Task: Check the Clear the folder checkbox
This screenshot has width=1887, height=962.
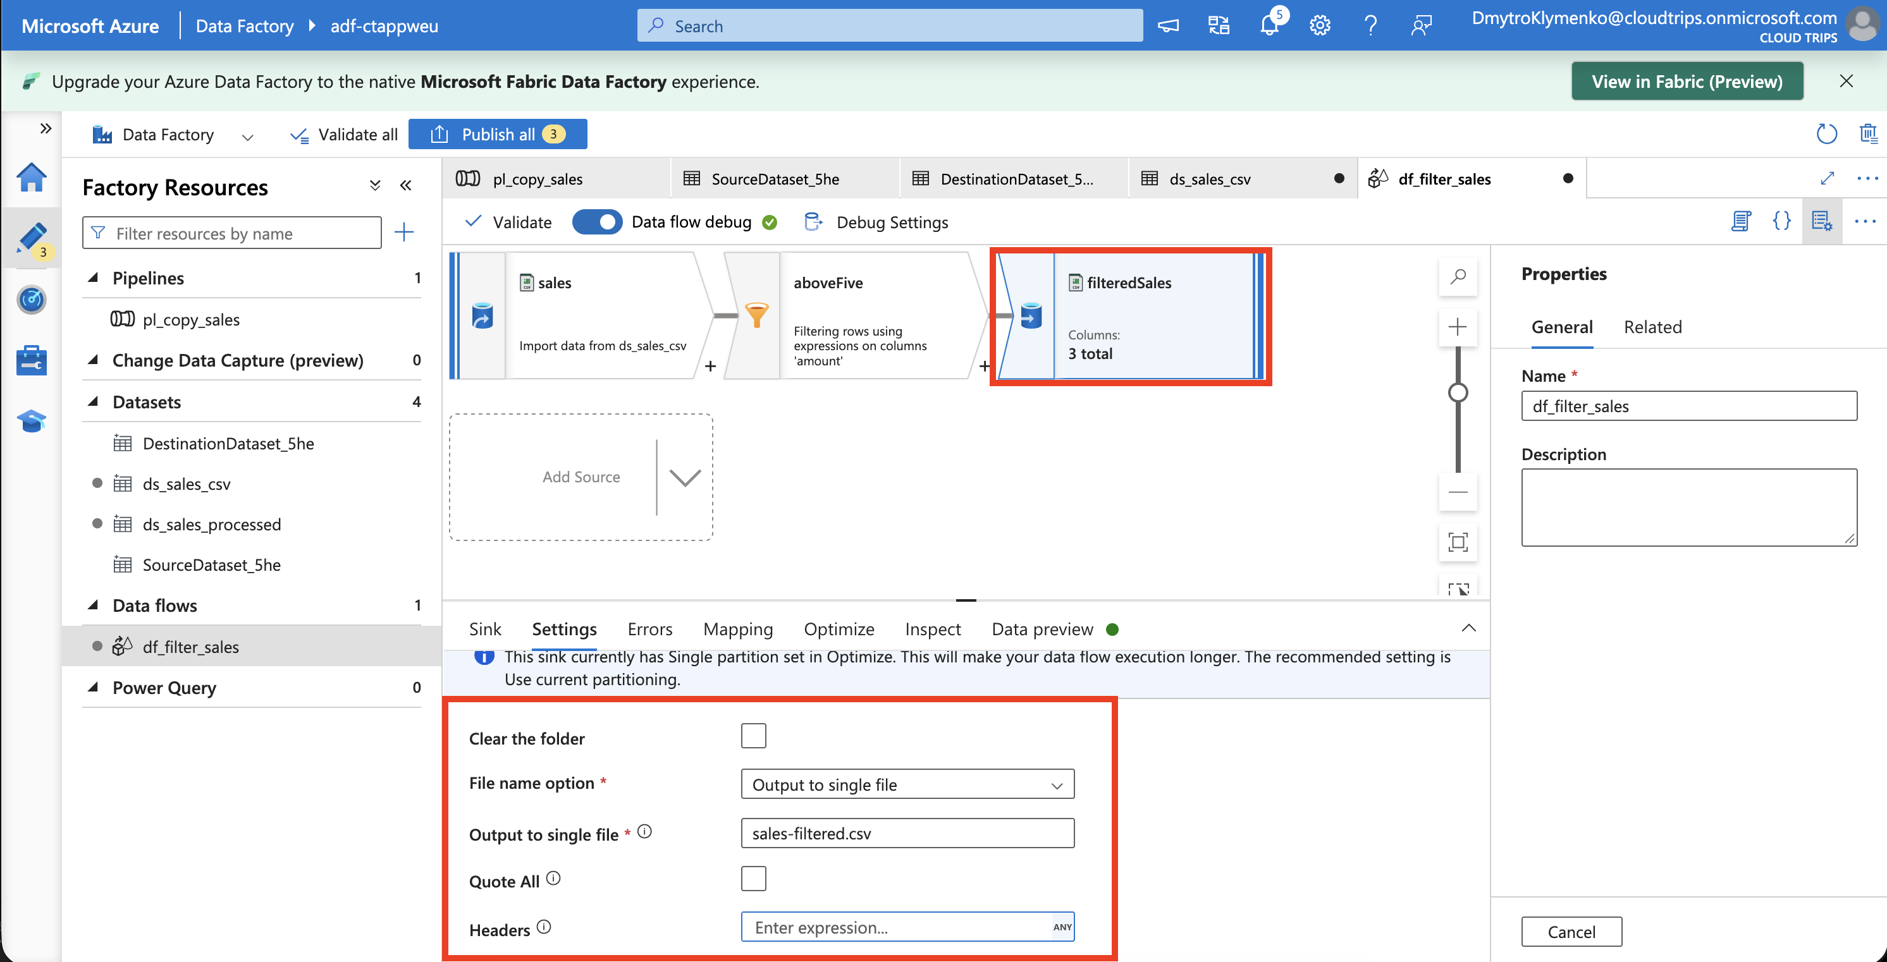Action: [753, 736]
